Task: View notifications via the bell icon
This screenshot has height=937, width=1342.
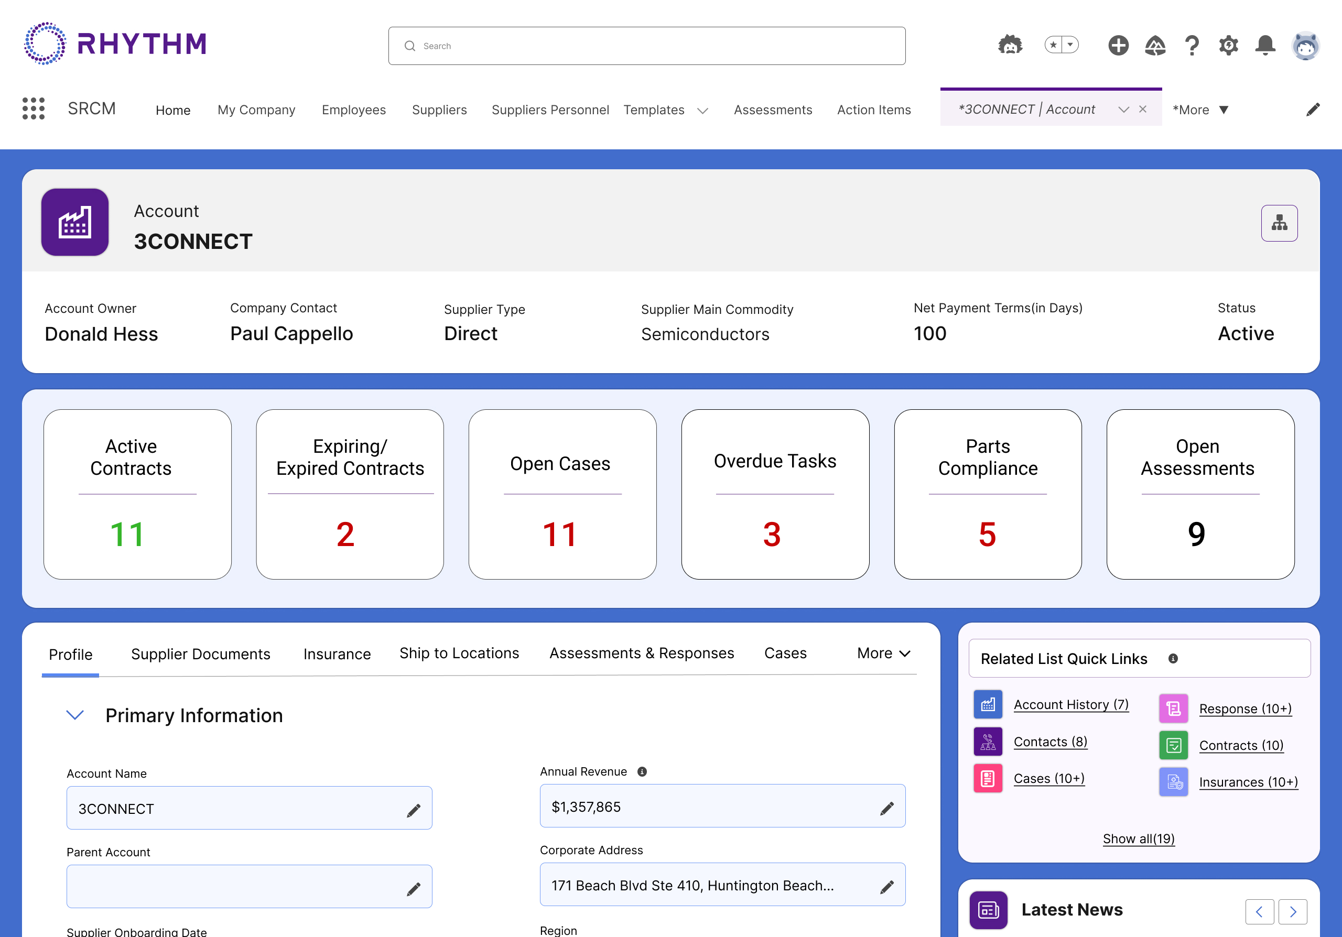Action: point(1265,45)
